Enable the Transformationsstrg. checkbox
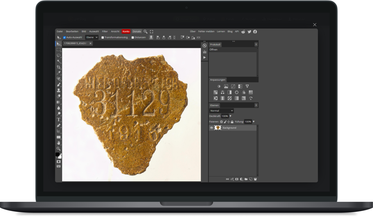373x217 pixels. 103,38
